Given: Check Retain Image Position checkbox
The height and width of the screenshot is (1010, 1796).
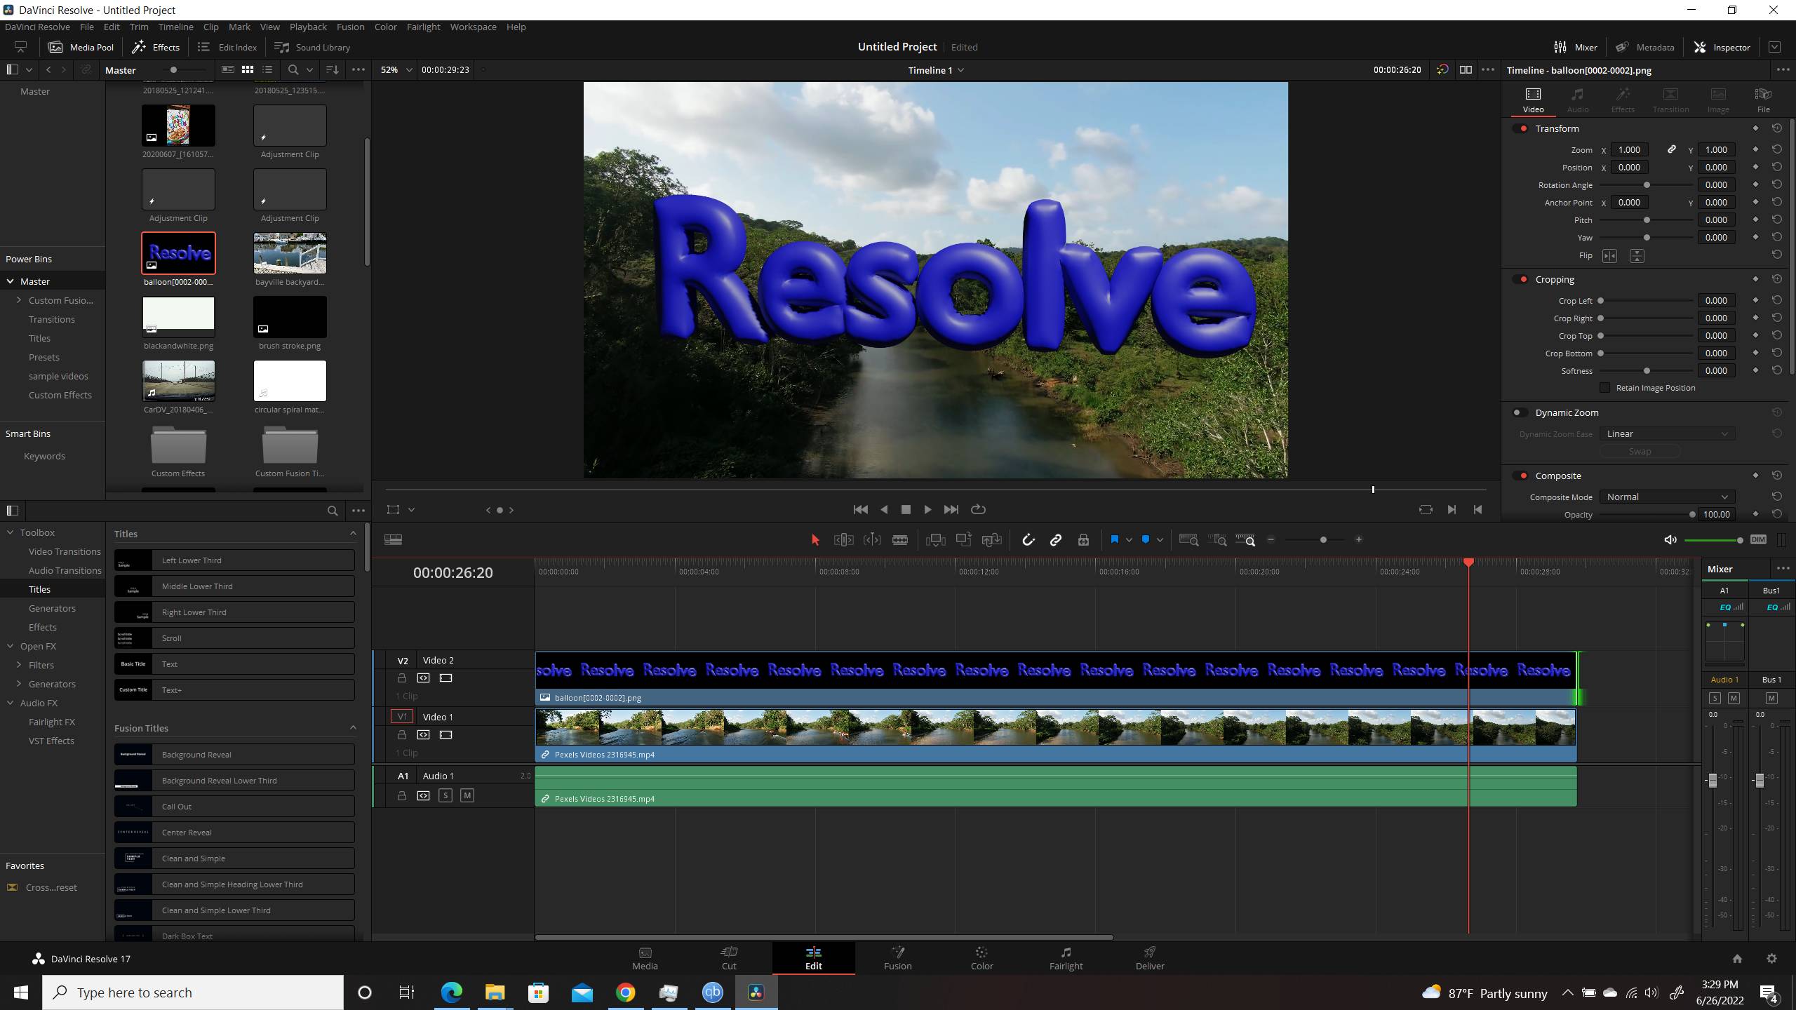Looking at the screenshot, I should 1604,388.
